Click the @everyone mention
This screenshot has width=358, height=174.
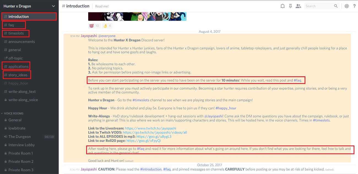click(x=107, y=36)
